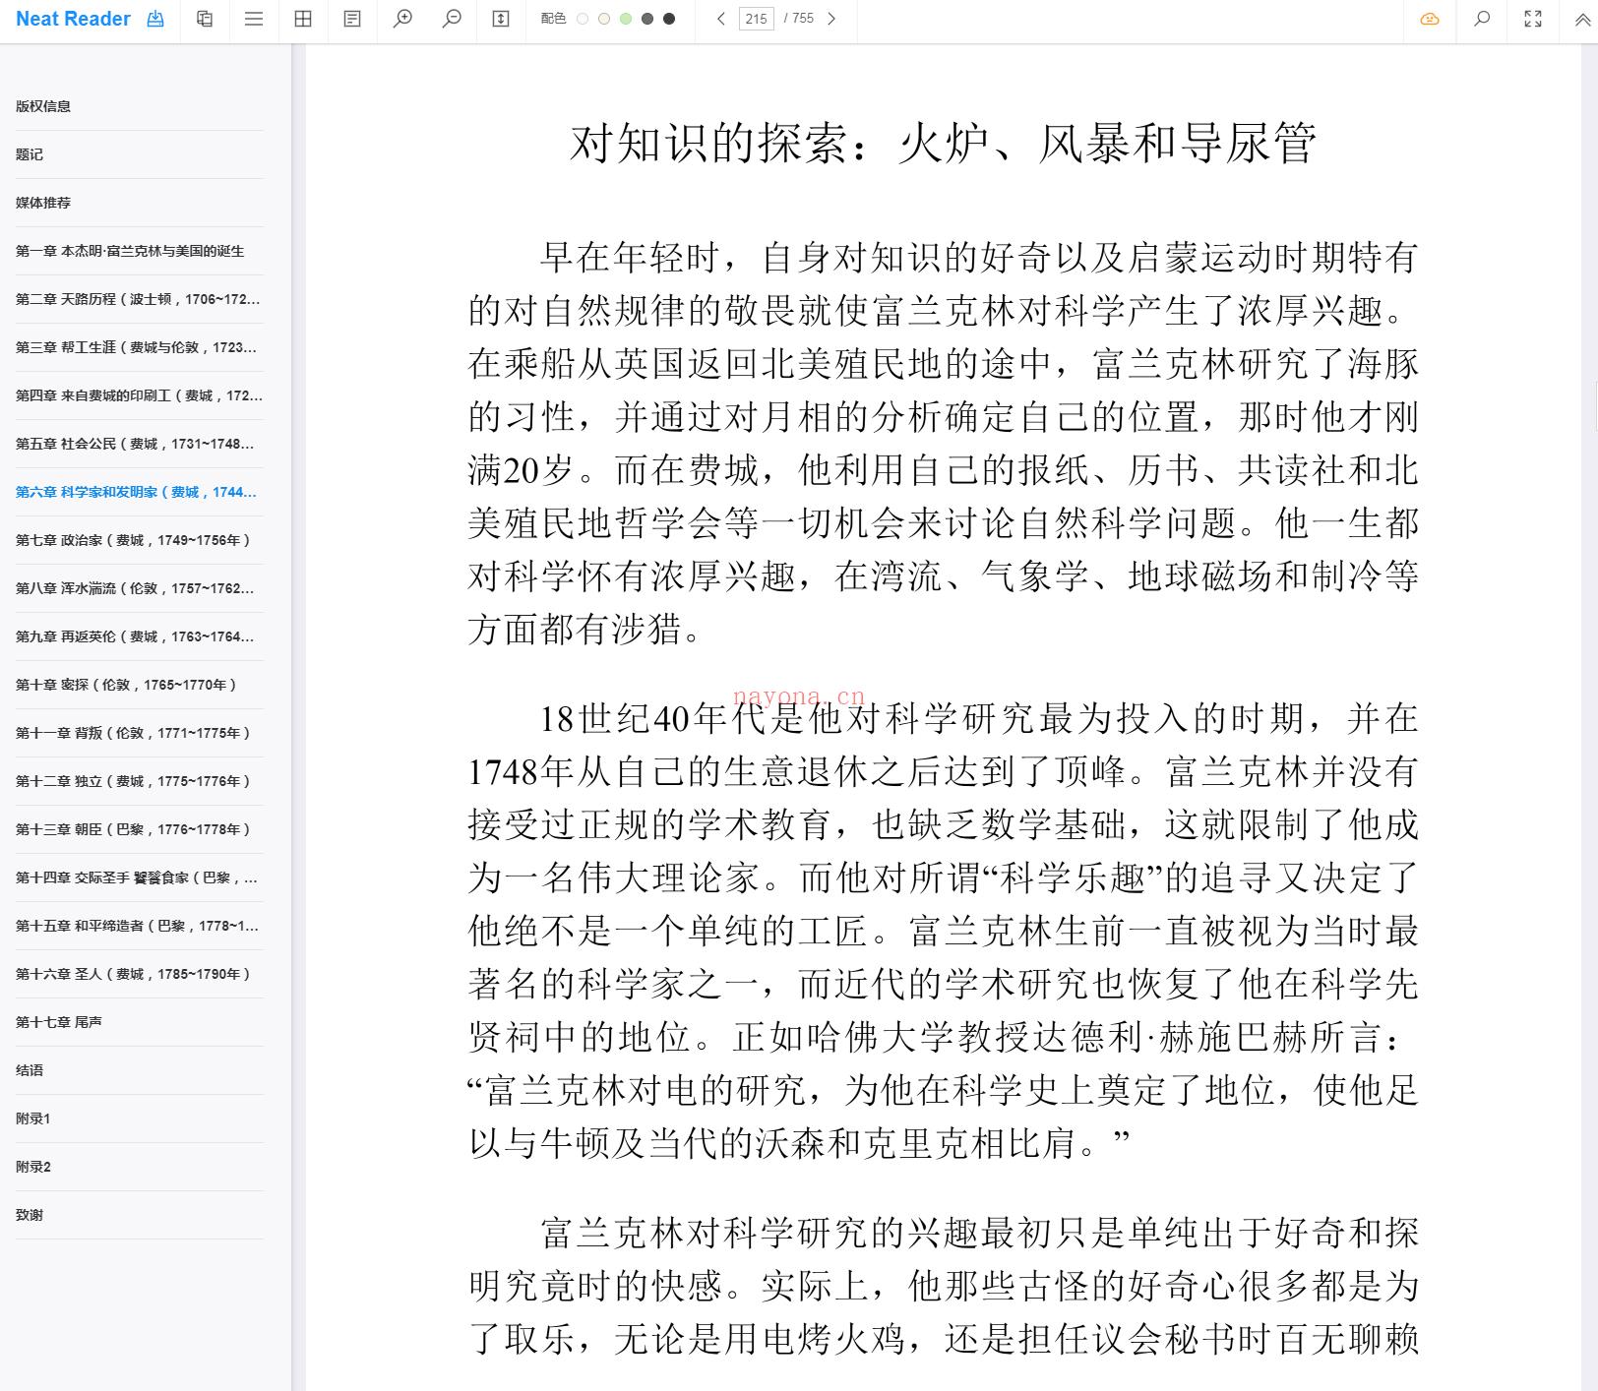Open 第十一章 背叛 chapter
This screenshot has height=1391, width=1598.
point(140,733)
